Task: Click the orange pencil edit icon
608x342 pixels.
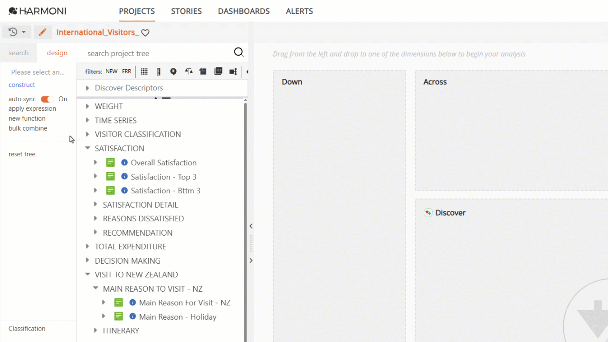Action: coord(42,32)
